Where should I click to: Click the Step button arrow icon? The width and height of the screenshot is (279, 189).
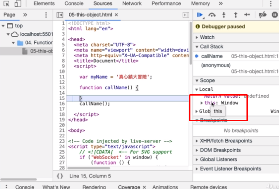point(247,15)
